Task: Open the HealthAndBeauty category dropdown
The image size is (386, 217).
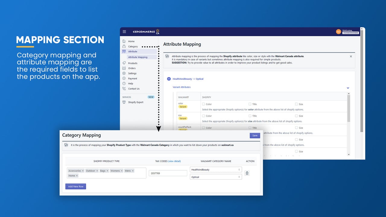Action: click(x=216, y=170)
